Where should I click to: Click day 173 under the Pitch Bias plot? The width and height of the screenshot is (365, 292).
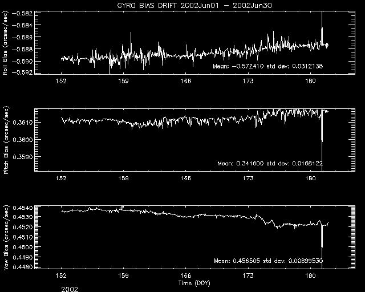click(x=248, y=179)
